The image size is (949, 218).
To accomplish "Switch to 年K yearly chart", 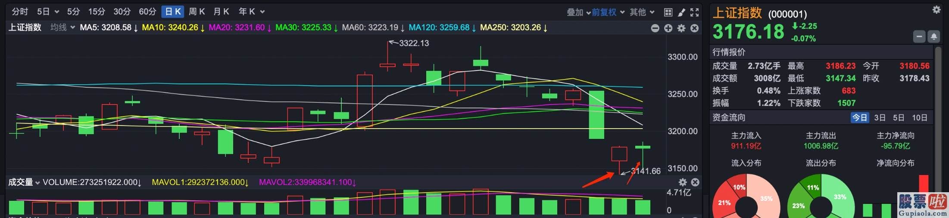I will (247, 12).
